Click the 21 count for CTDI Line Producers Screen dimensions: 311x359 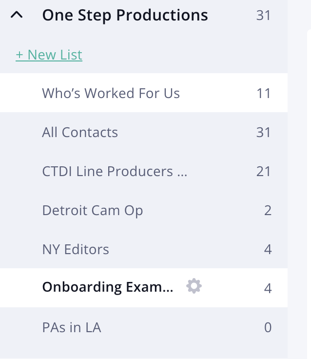(263, 171)
